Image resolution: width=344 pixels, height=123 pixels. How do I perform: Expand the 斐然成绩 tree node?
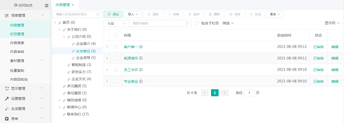[x=60, y=100]
